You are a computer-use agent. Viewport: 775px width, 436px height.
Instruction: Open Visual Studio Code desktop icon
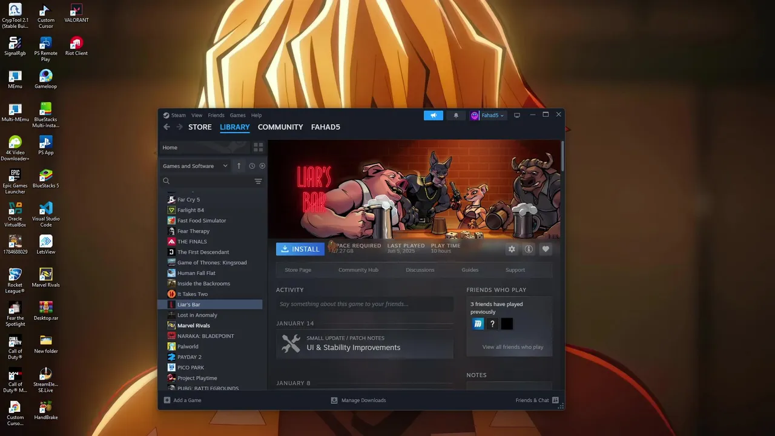pyautogui.click(x=46, y=215)
